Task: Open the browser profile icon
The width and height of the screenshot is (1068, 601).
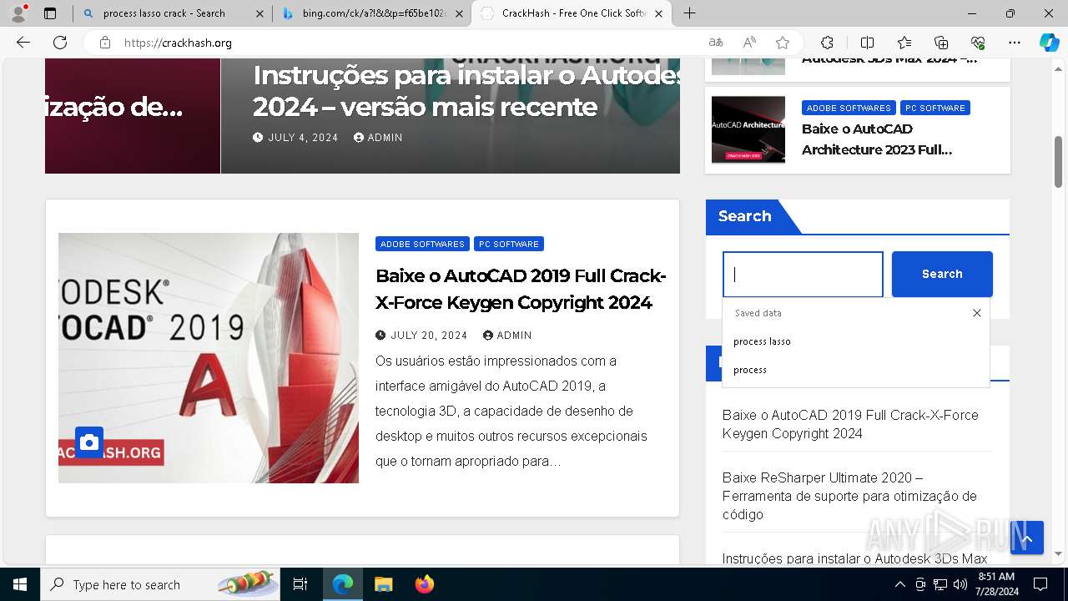Action: [18, 13]
